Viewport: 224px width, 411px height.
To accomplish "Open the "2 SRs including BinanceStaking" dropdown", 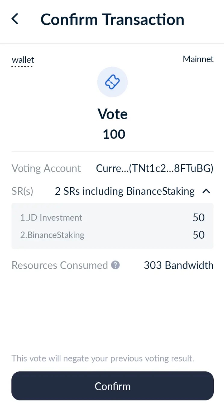I will pyautogui.click(x=124, y=191).
